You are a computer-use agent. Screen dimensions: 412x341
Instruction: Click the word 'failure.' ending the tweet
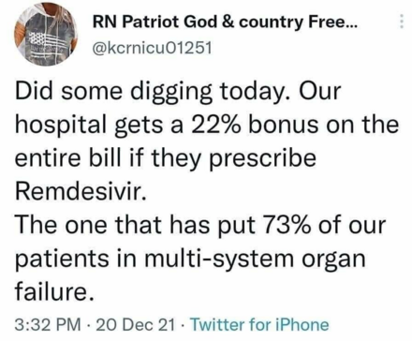54,291
